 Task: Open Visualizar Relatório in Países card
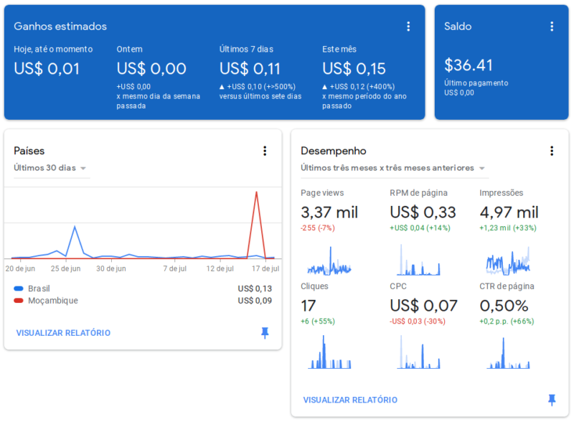coord(63,333)
